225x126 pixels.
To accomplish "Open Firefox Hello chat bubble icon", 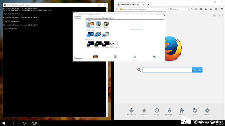I will coord(216,9).
